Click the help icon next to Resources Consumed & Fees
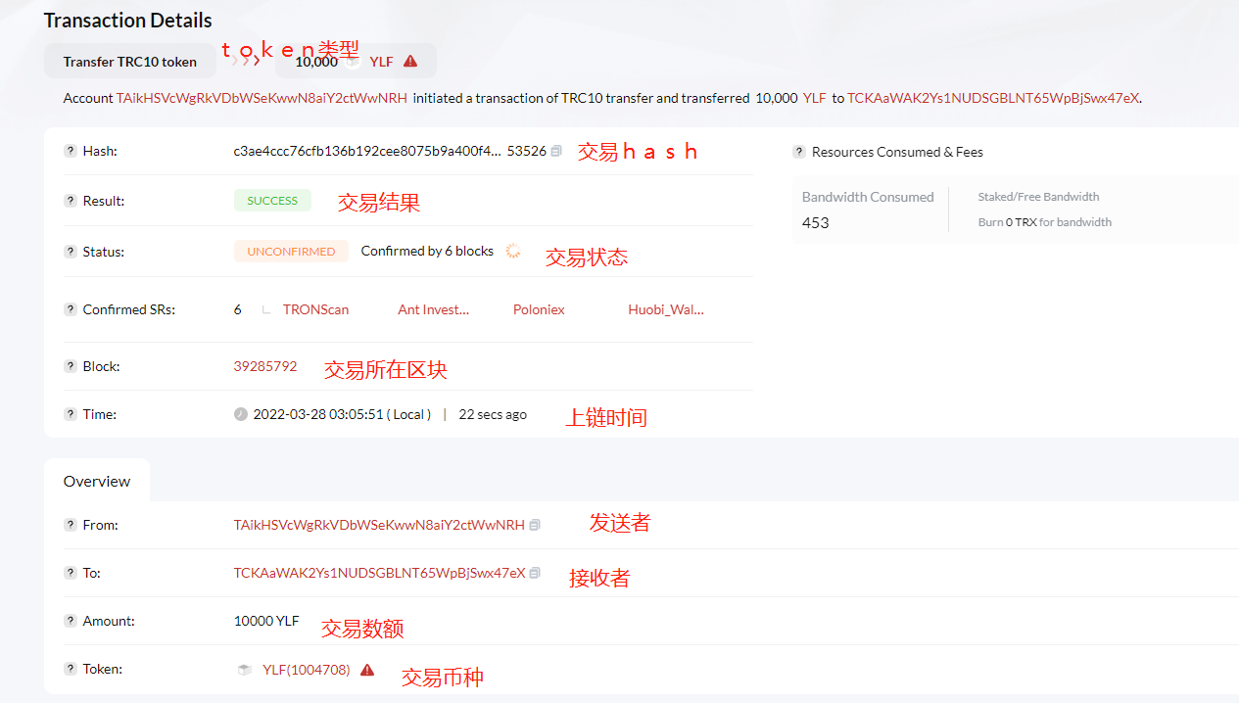Viewport: 1239px width, 703px height. pyautogui.click(x=798, y=152)
